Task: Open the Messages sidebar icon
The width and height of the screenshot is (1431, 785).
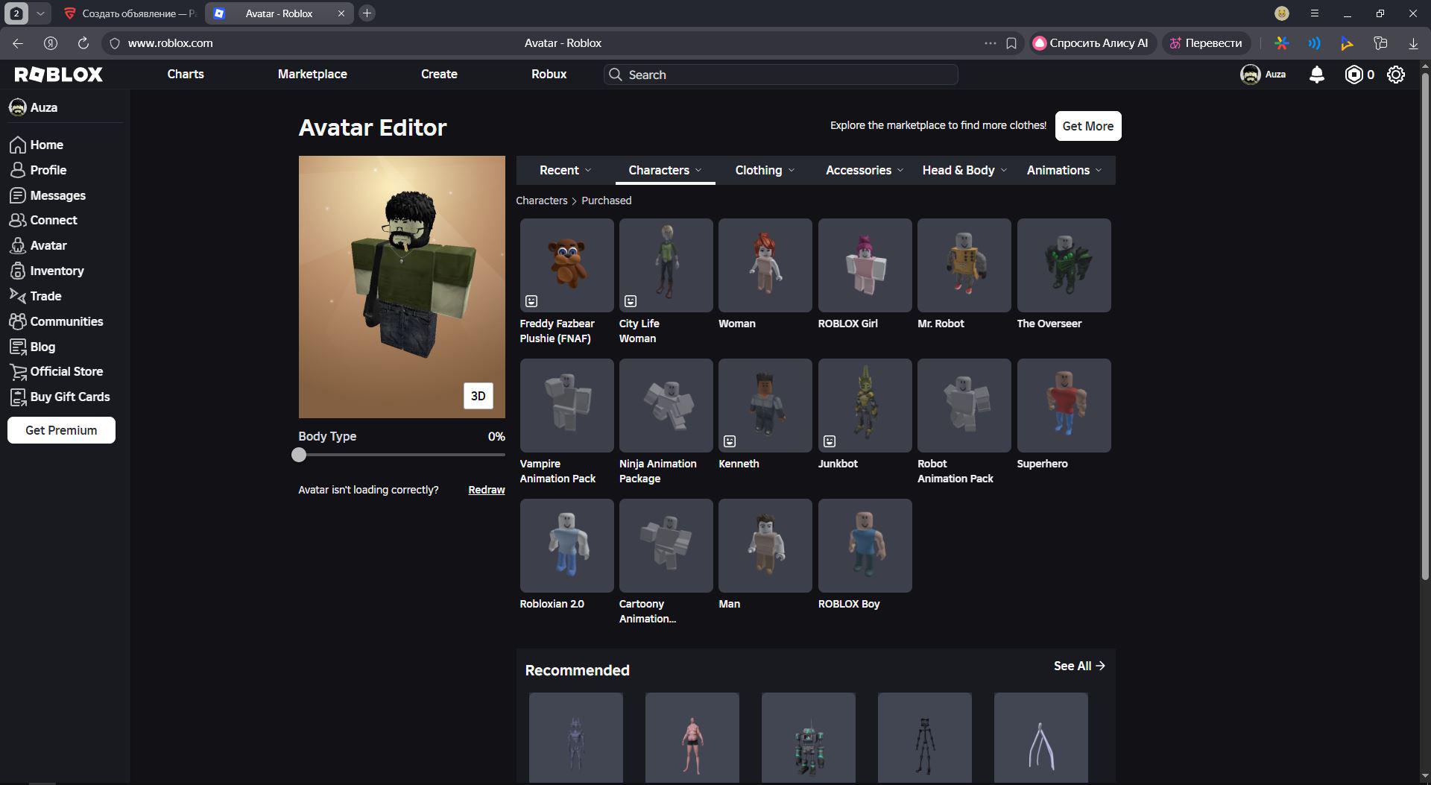Action: (18, 195)
